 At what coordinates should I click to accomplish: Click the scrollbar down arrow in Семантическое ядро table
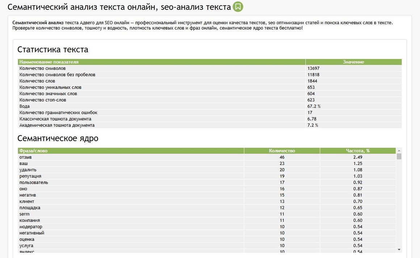point(399,249)
